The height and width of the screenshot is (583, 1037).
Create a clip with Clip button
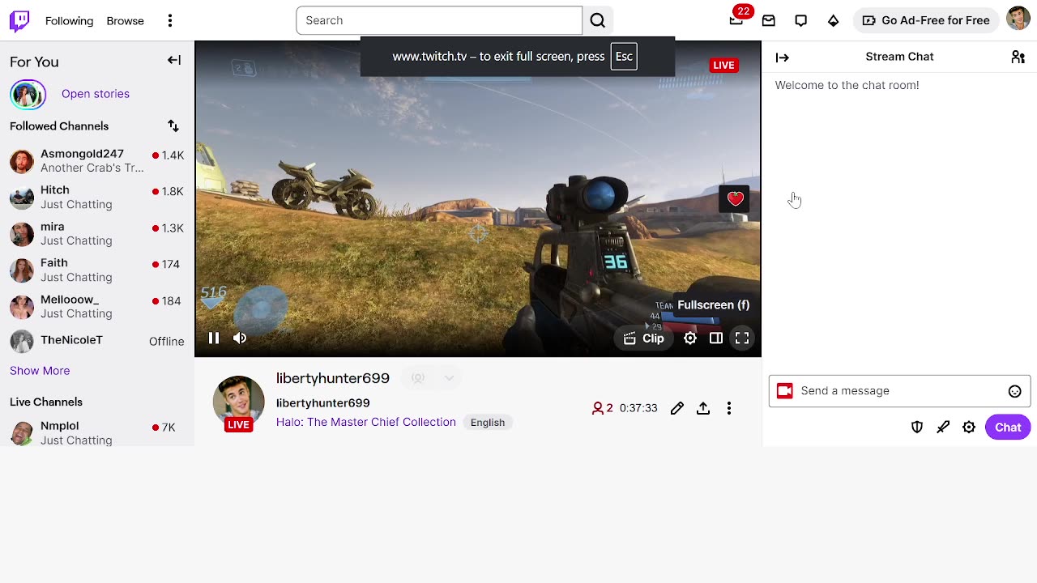644,338
